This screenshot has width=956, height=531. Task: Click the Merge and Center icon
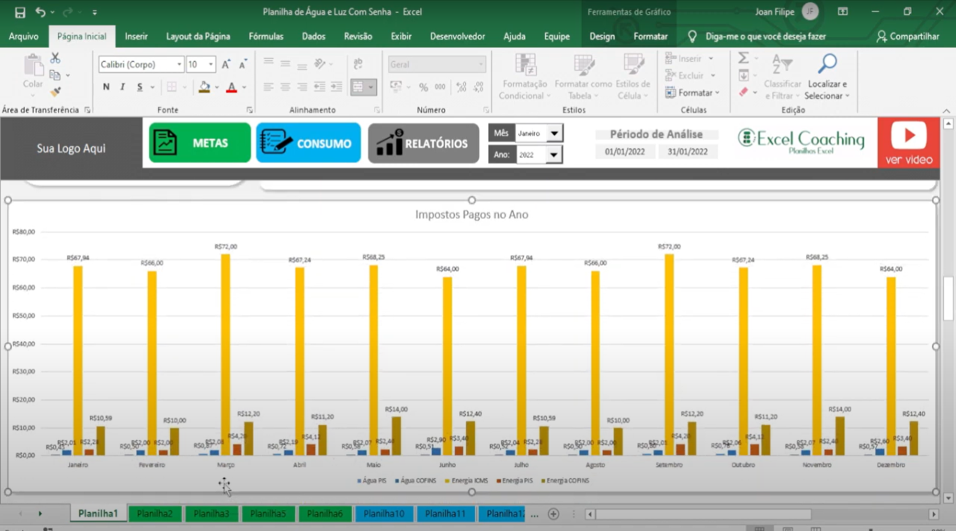coord(358,87)
